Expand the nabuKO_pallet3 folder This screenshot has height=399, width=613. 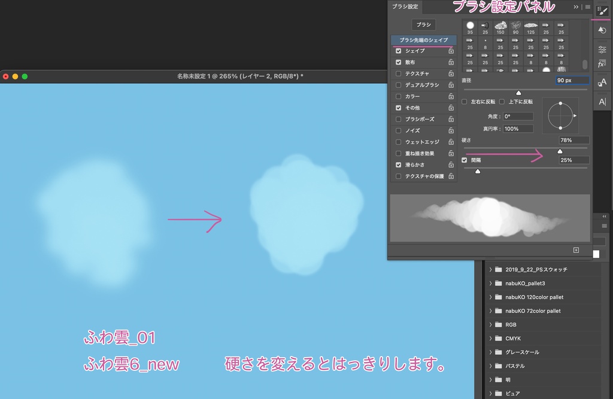tap(491, 283)
